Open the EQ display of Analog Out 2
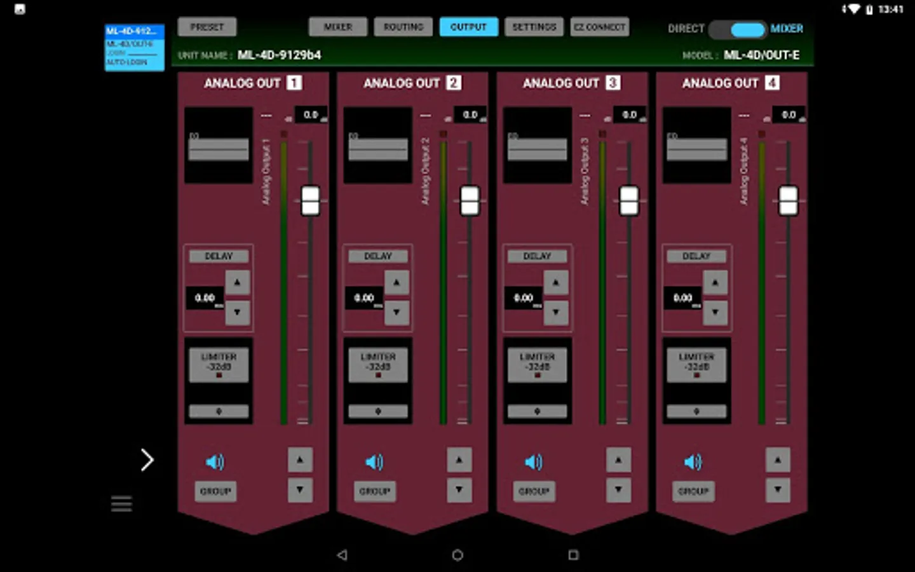Screen dimensions: 915x572 [378, 146]
